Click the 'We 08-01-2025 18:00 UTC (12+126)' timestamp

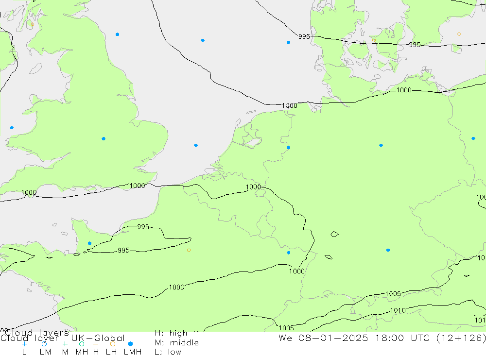point(382,338)
